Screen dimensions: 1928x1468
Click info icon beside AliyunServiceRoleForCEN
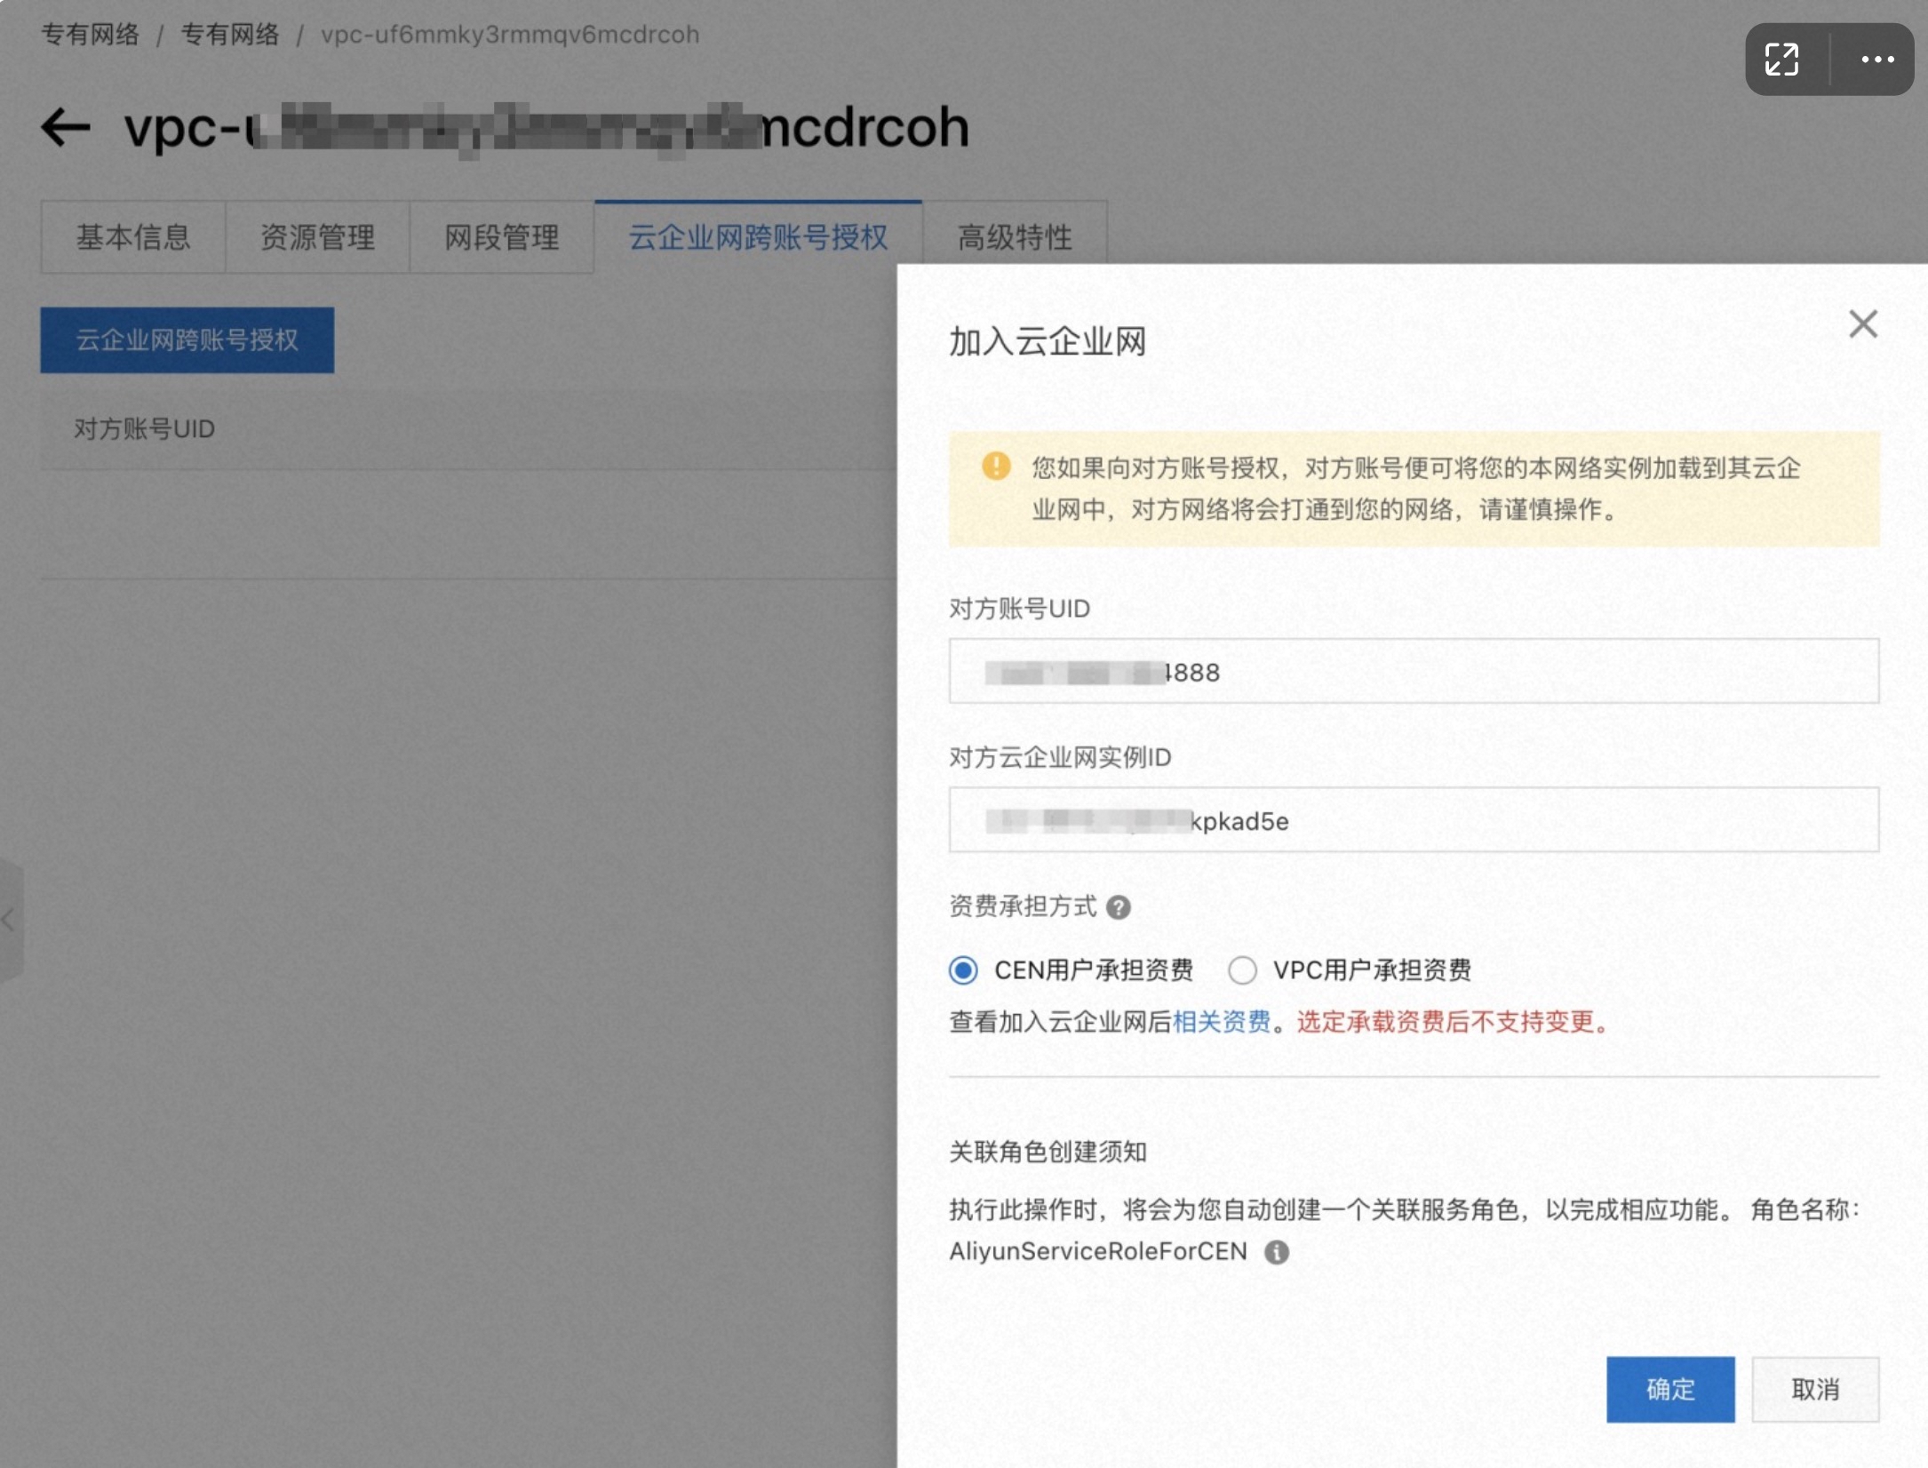click(1277, 1252)
